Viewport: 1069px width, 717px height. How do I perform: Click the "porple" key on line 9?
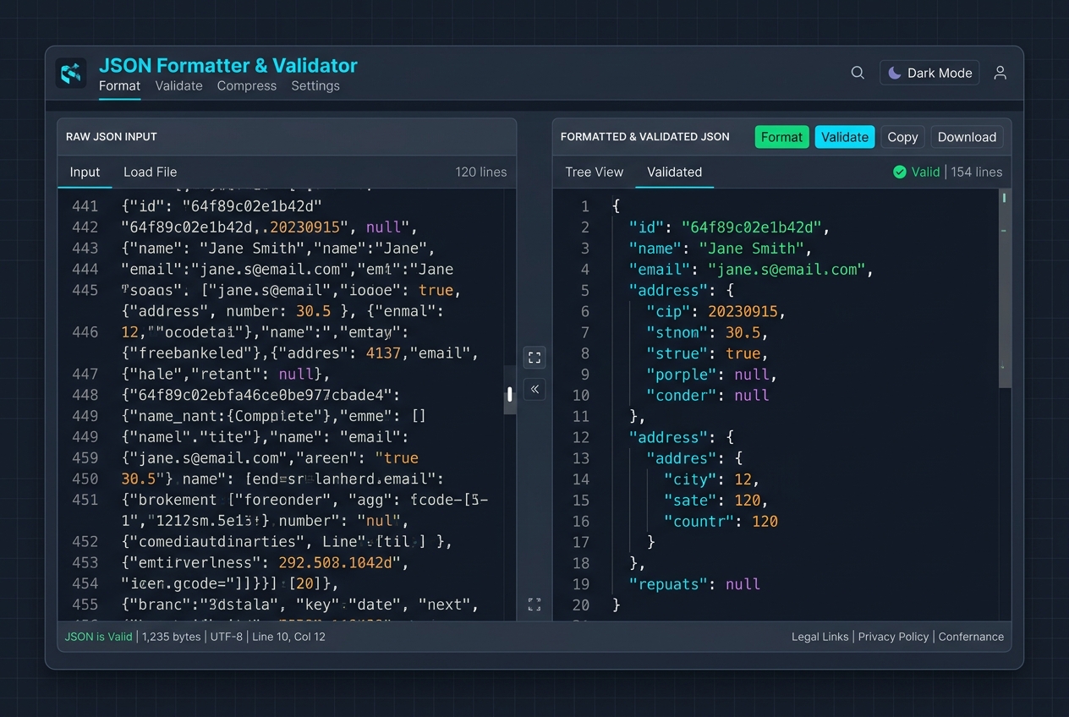pyautogui.click(x=683, y=375)
